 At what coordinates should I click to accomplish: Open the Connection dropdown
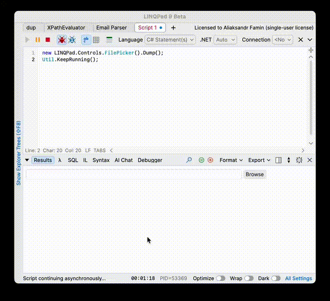pyautogui.click(x=283, y=40)
